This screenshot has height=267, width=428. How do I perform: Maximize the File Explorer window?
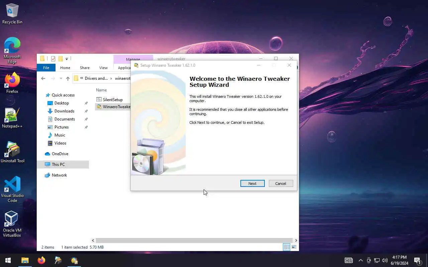[x=276, y=58]
